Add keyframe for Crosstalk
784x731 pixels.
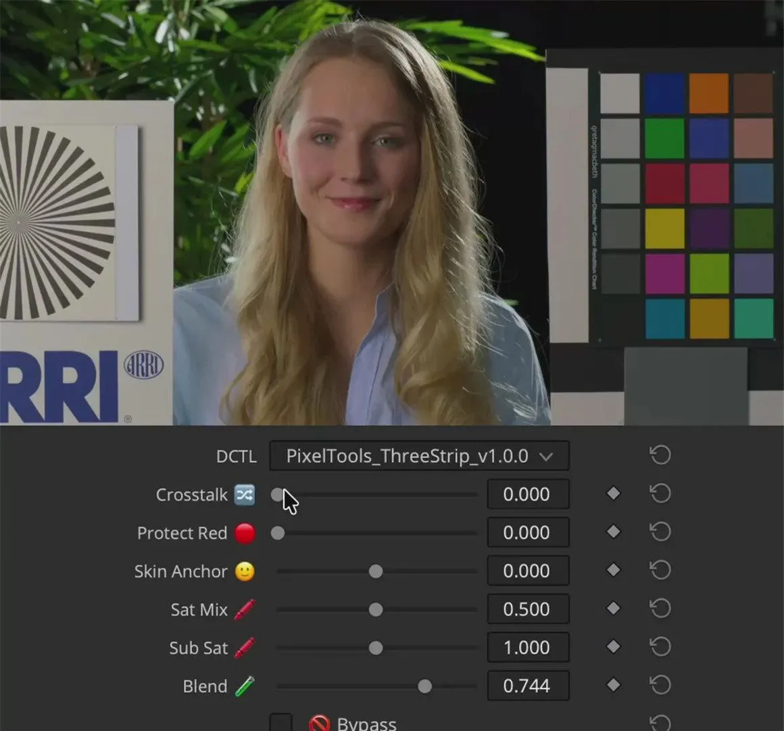[x=613, y=494]
